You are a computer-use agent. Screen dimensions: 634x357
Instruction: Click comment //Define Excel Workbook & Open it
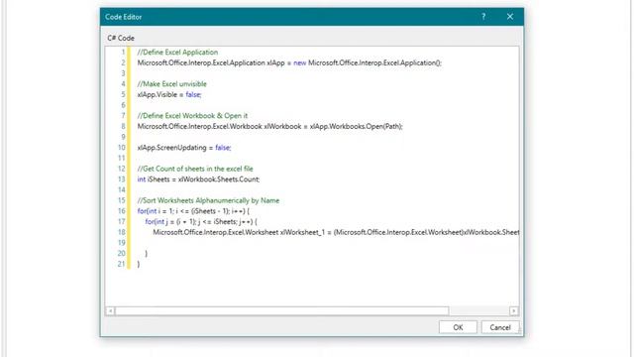pyautogui.click(x=192, y=116)
